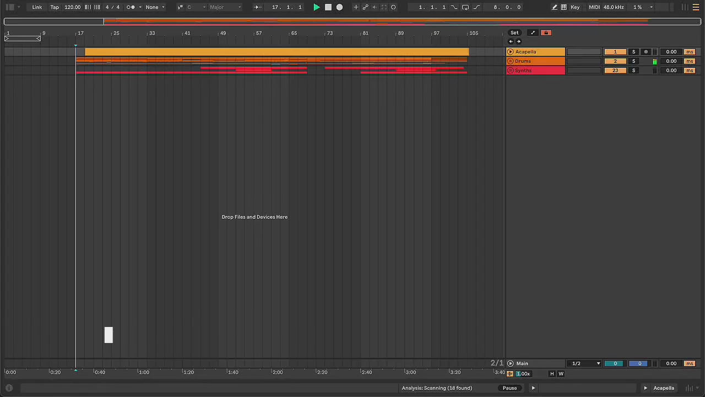Click the Set locator button
705x397 pixels.
[x=514, y=33]
